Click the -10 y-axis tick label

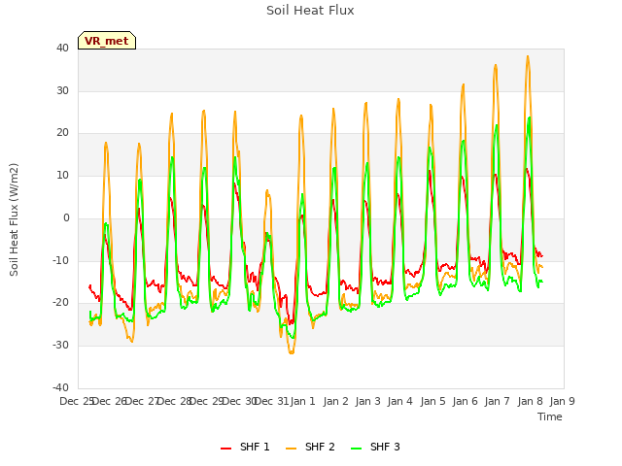pyautogui.click(x=61, y=261)
